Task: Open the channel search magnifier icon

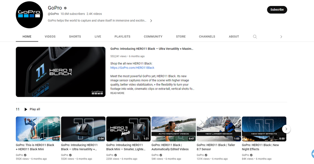Action: (x=255, y=37)
